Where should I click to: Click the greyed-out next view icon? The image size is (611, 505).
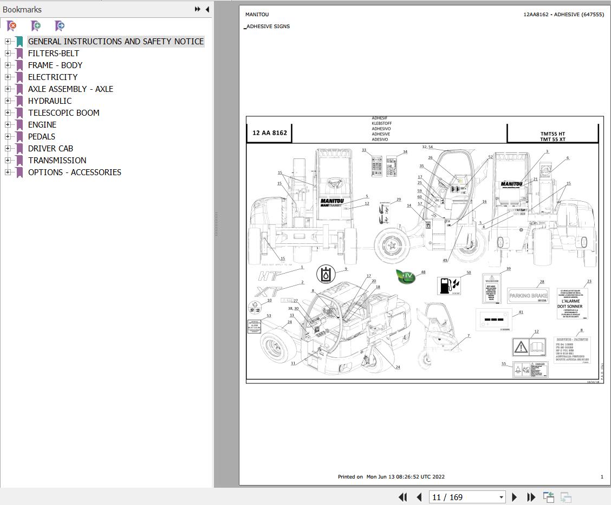point(566,497)
